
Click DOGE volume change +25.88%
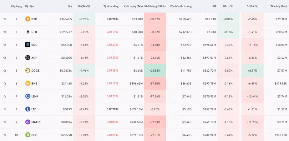click(155, 70)
